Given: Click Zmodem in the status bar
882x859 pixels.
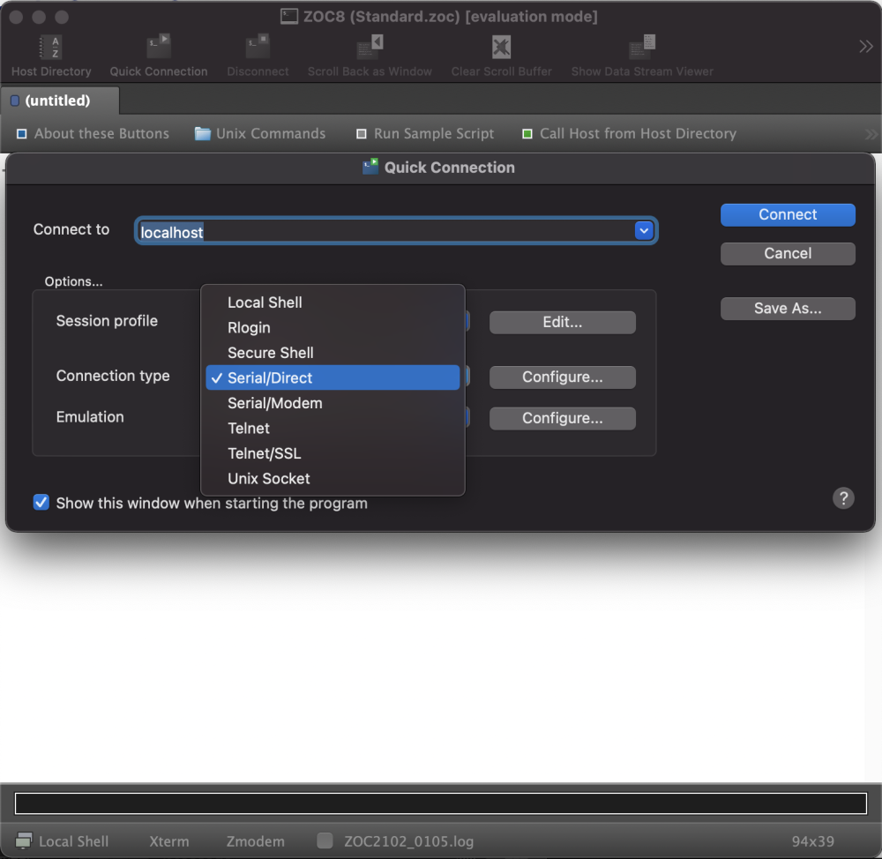Looking at the screenshot, I should [256, 841].
